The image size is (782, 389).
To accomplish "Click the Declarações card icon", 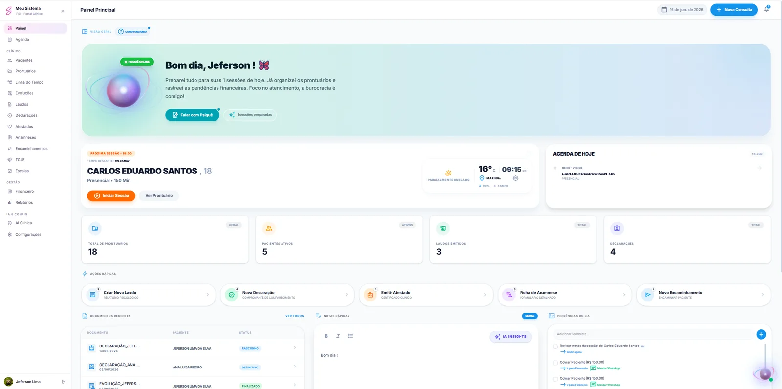I will 617,228.
